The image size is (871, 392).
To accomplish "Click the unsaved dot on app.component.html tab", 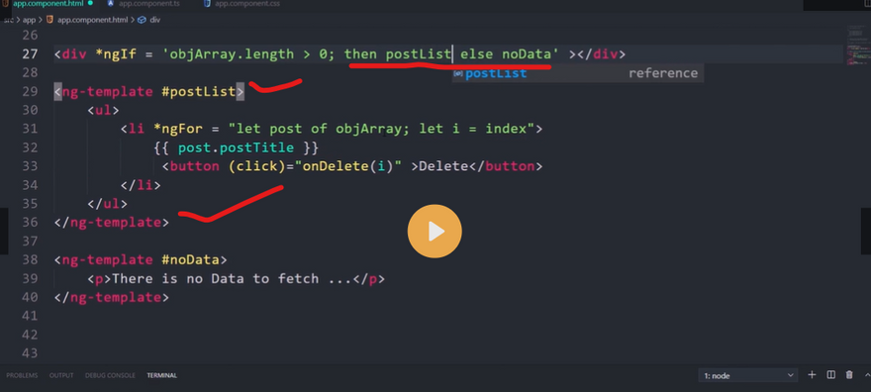I will coord(90,3).
